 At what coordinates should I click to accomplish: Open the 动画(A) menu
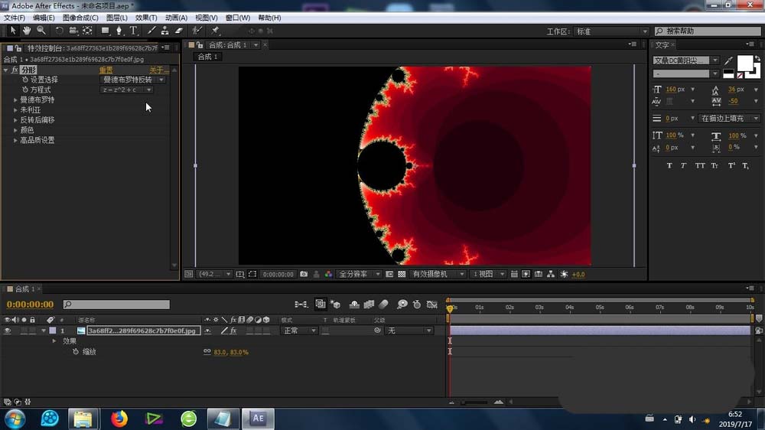pos(176,18)
